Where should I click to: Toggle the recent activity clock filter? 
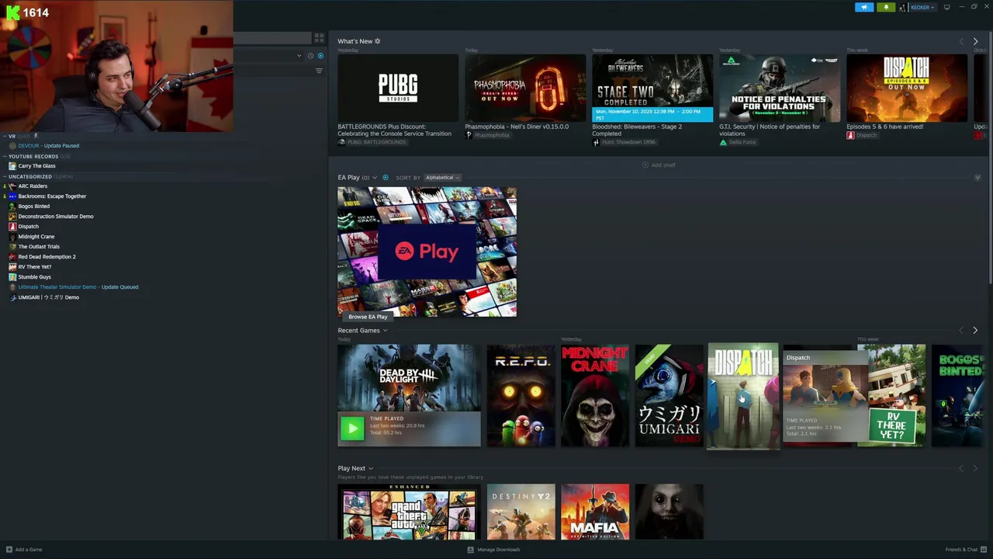[x=310, y=56]
